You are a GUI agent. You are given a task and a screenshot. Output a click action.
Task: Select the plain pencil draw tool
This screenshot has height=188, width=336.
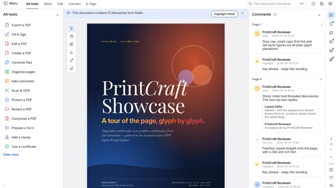pos(71,60)
